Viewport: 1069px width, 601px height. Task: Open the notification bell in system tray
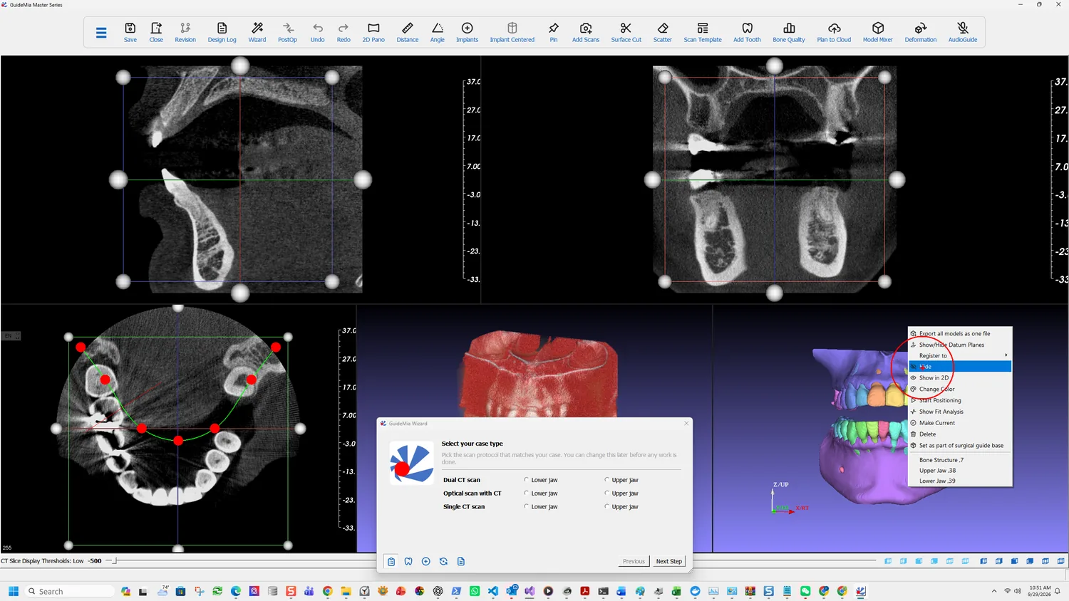click(x=1058, y=591)
